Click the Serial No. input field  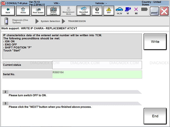pyautogui.click(x=97, y=75)
